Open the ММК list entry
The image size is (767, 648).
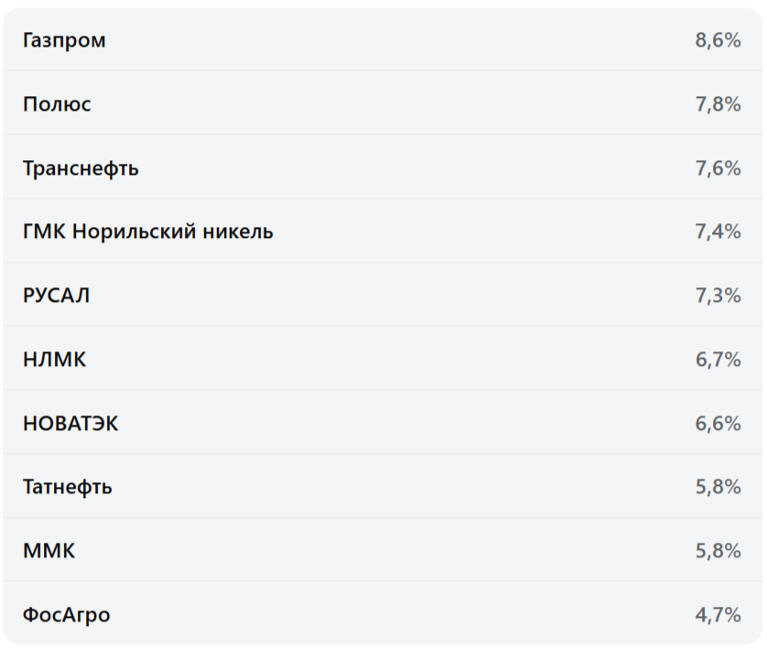click(49, 551)
